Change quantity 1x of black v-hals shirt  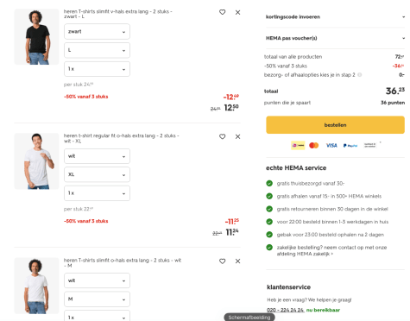click(x=97, y=69)
